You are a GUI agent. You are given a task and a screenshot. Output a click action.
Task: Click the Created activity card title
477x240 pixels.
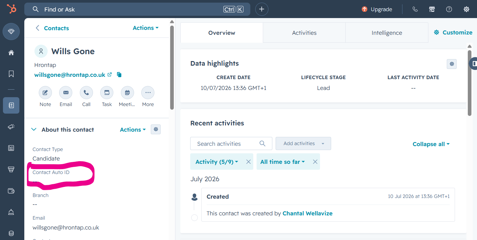point(217,197)
